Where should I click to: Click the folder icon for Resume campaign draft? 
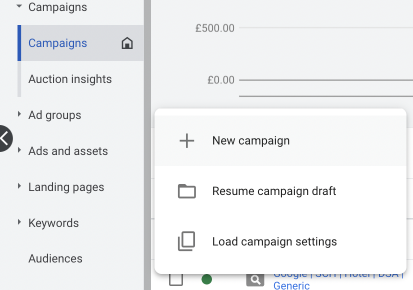[187, 191]
